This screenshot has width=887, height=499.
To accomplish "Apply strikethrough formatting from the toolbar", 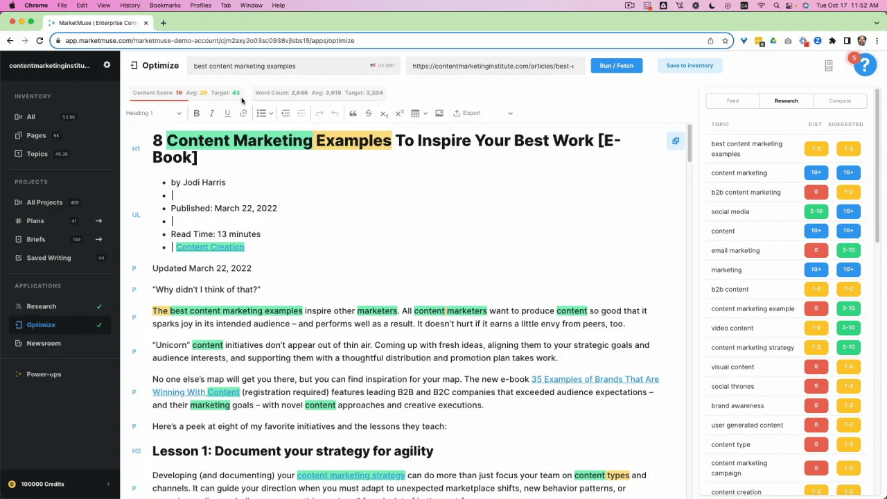I will [368, 113].
